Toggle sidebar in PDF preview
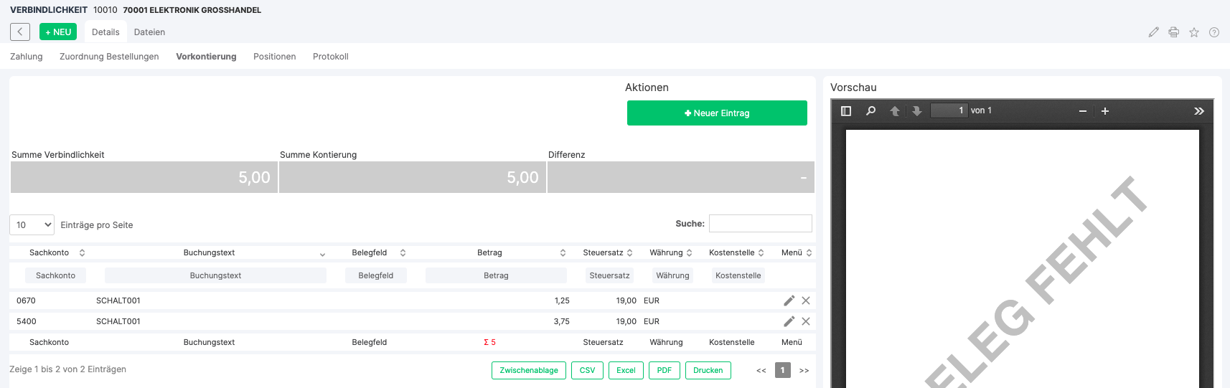This screenshot has height=388, width=1230. point(846,111)
